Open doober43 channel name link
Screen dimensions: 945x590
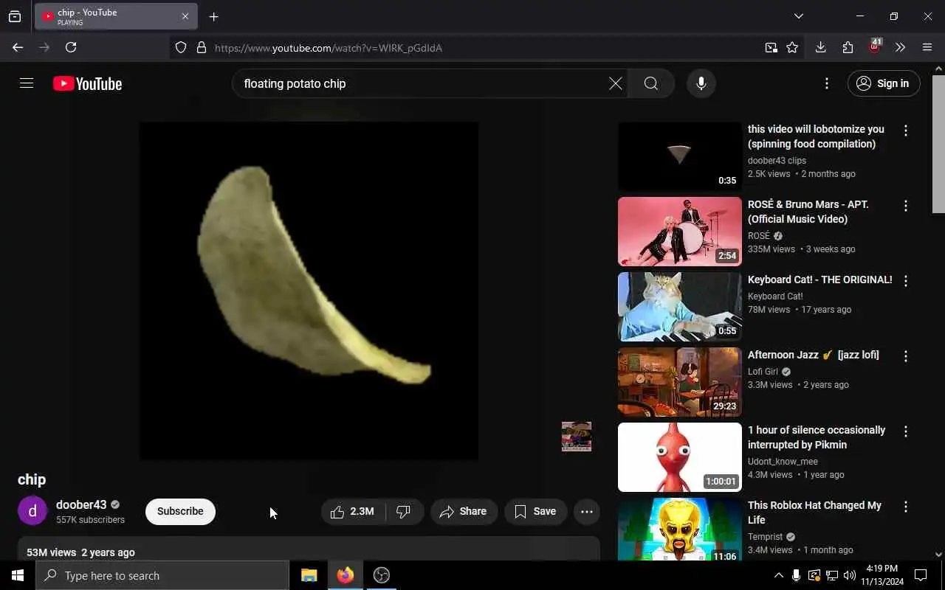(81, 505)
